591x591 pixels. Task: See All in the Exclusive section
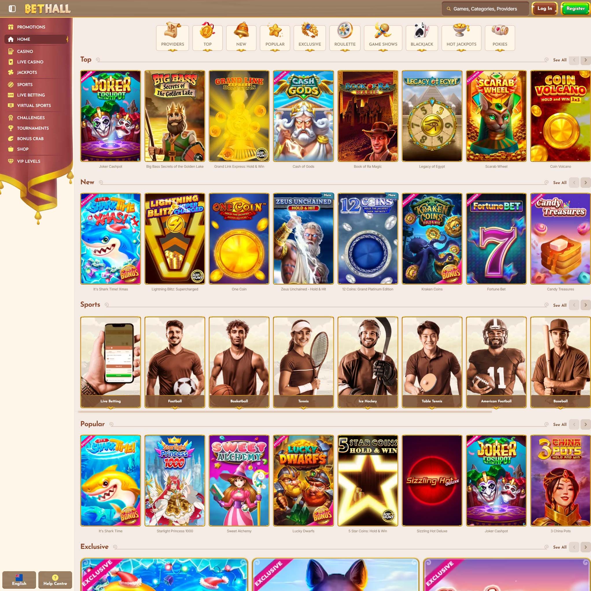[x=559, y=547]
